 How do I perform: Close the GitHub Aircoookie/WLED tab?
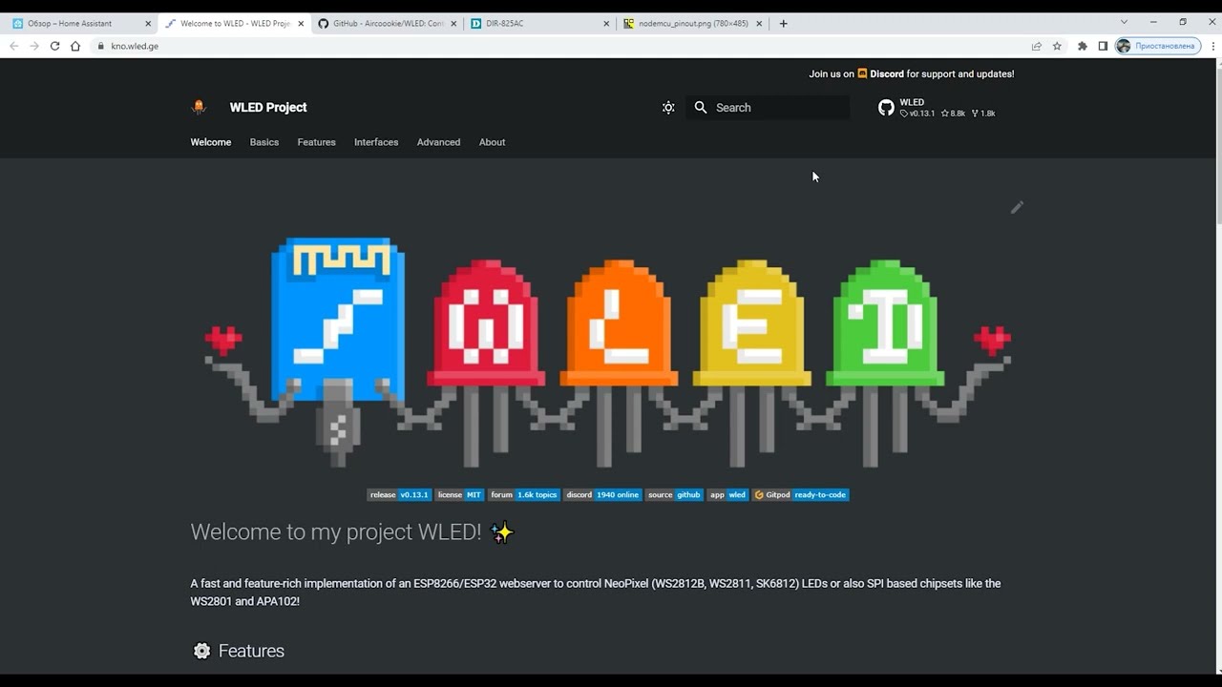(x=453, y=23)
